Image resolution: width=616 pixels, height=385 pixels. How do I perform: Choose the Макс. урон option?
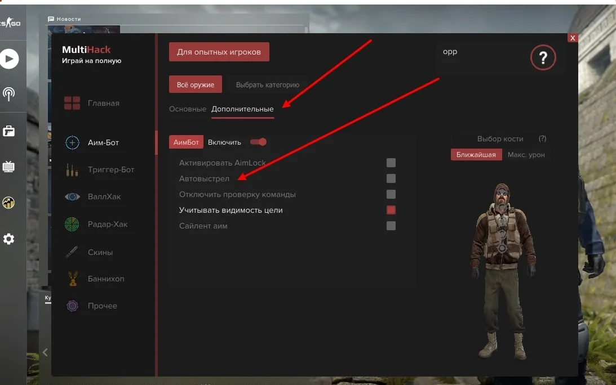click(x=526, y=154)
